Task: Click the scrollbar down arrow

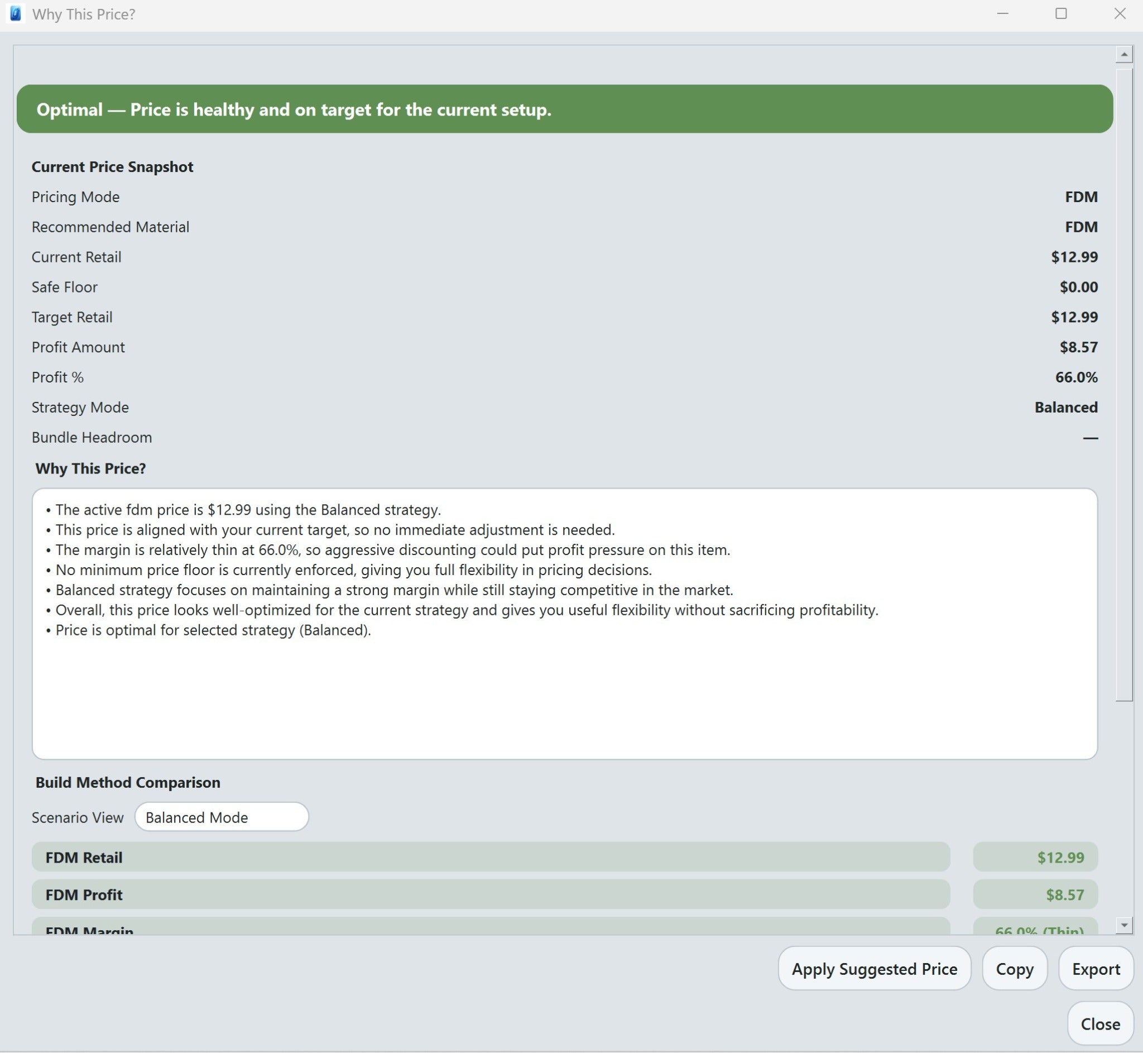Action: click(1123, 924)
